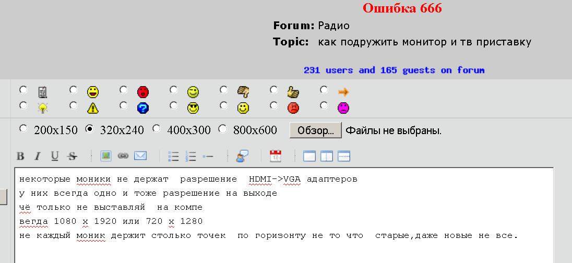Choose 800x600 image size
572x263 pixels.
tap(222, 128)
